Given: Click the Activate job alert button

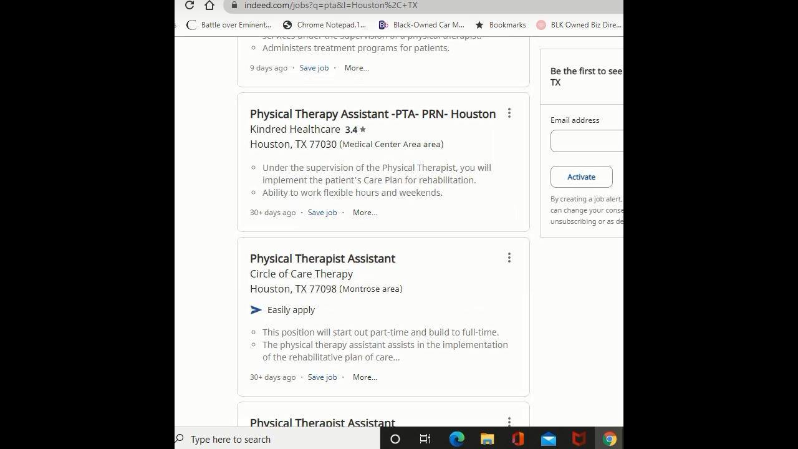Looking at the screenshot, I should (x=581, y=177).
